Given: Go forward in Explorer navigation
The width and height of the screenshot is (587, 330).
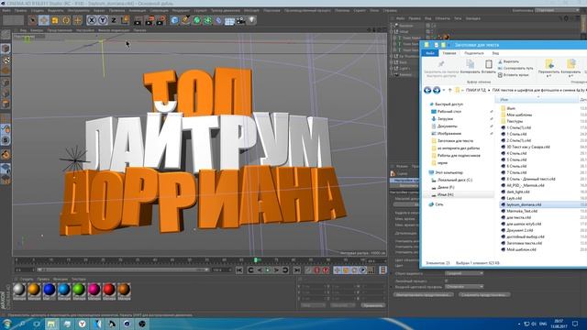Looking at the screenshot, I should click(x=437, y=90).
